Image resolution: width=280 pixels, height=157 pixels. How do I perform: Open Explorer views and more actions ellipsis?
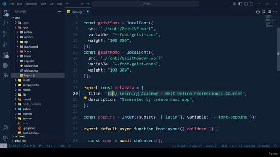point(59,12)
